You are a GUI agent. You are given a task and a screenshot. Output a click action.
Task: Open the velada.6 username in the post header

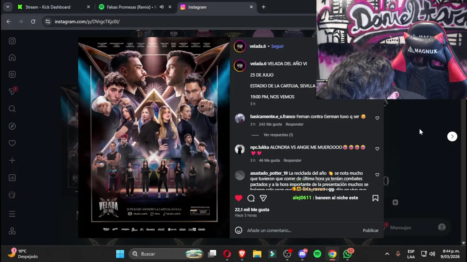pos(258,46)
